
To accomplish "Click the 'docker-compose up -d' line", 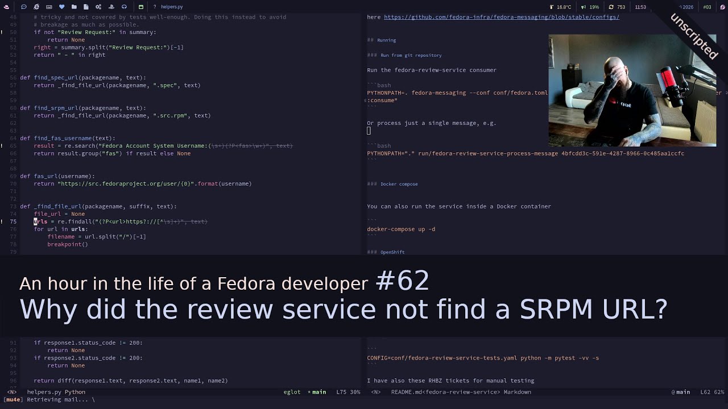I will coord(401,229).
